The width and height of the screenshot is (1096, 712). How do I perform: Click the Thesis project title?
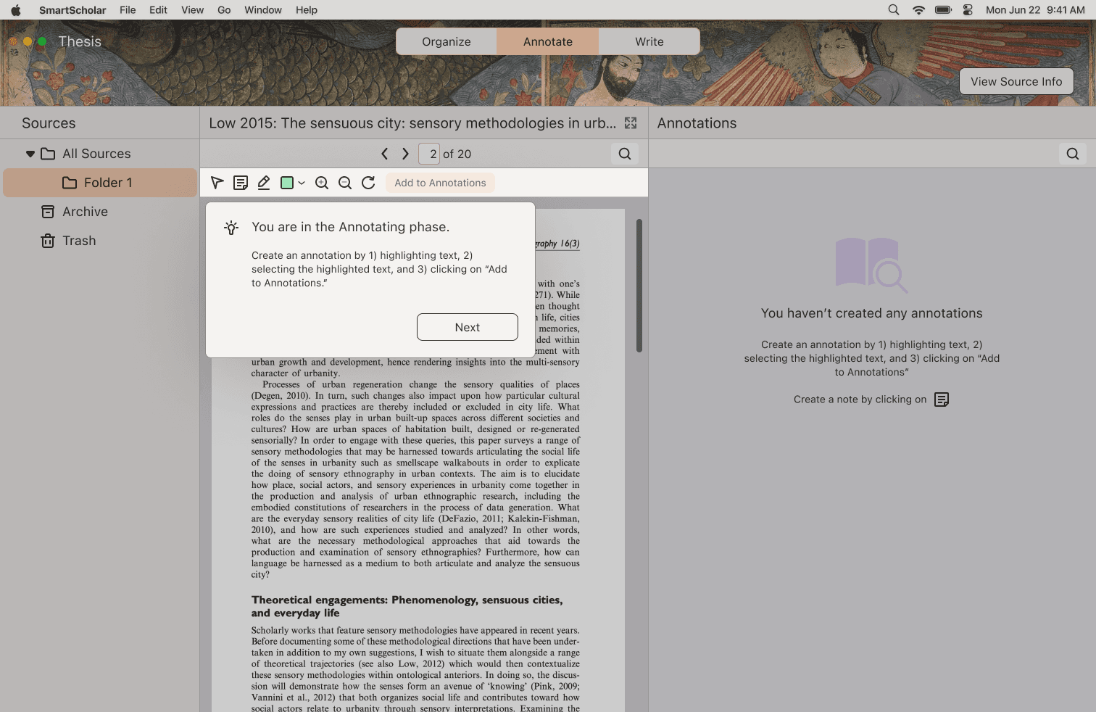80,41
